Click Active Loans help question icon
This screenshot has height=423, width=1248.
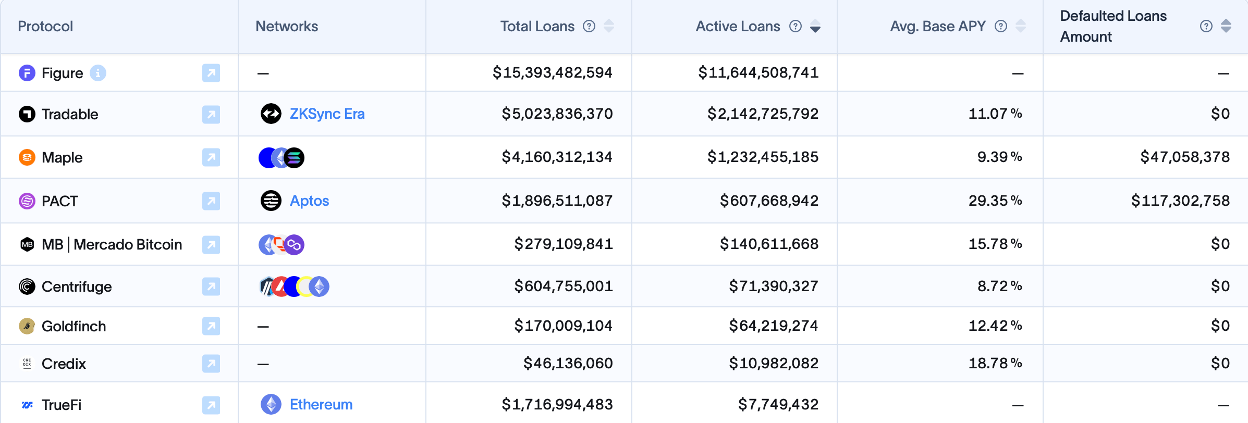[796, 26]
